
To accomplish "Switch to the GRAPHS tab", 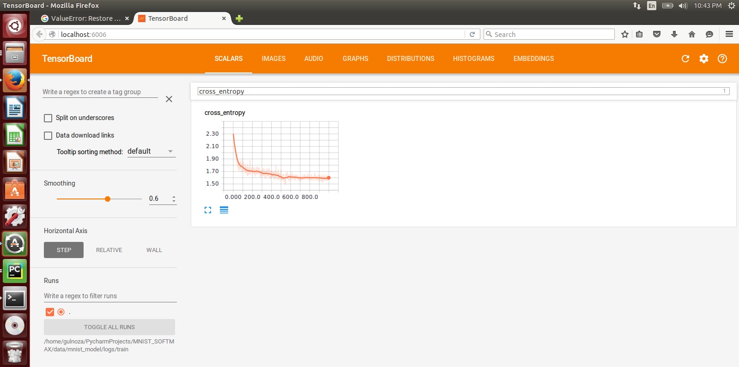I will [355, 59].
